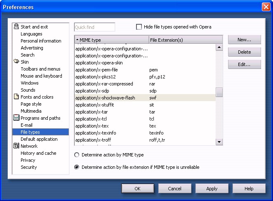Viewport: 273px width, 201px height.
Task: Select Programs and paths category
Action: [40, 118]
